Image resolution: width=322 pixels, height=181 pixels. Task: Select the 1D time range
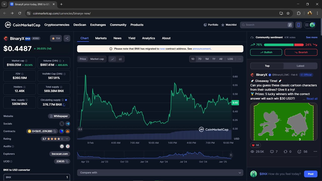coord(193,59)
